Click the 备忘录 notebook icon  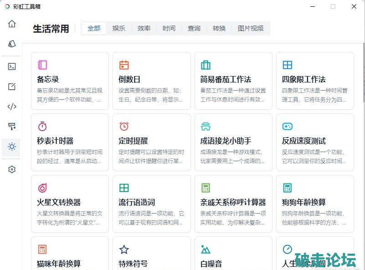tap(42, 65)
